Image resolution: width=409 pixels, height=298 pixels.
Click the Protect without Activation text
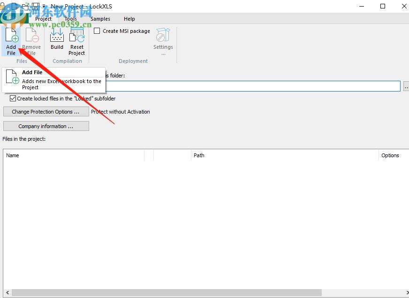[121, 112]
